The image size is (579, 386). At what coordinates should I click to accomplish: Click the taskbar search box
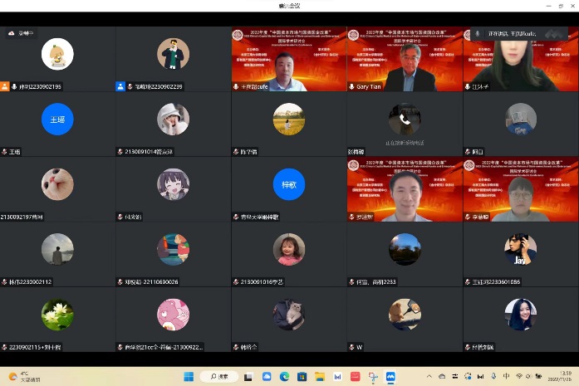[x=218, y=376]
